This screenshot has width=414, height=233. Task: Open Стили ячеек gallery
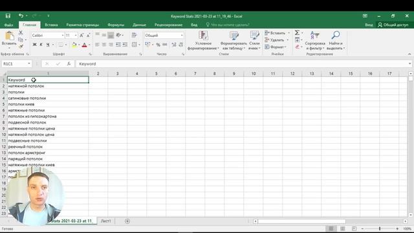click(254, 40)
